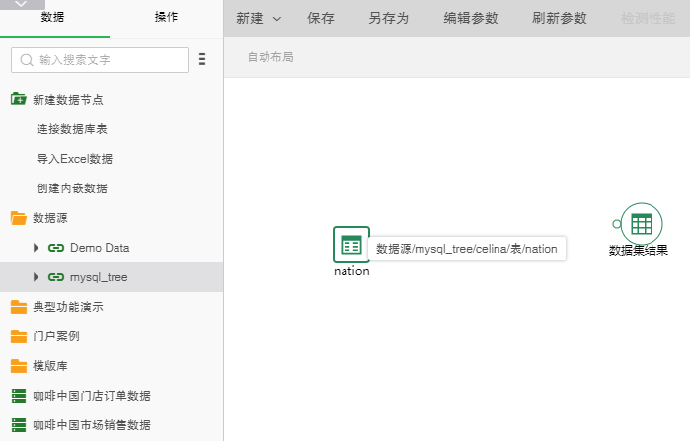This screenshot has height=441, width=690.
Task: Click 刷新参数 in the toolbar
Action: tap(559, 19)
